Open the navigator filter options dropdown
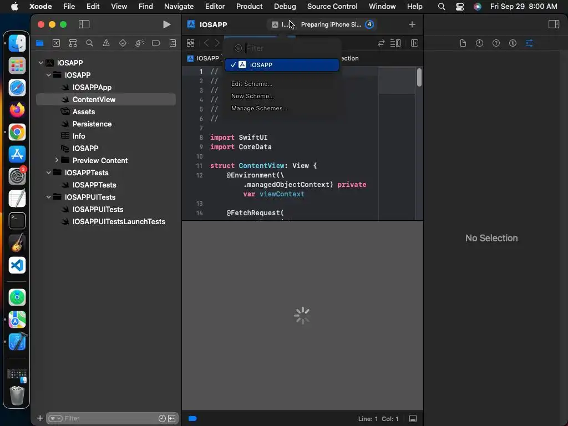 (55, 418)
